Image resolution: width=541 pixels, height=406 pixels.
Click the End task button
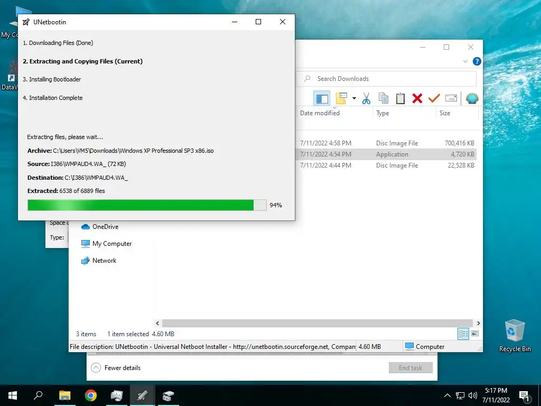pyautogui.click(x=411, y=368)
